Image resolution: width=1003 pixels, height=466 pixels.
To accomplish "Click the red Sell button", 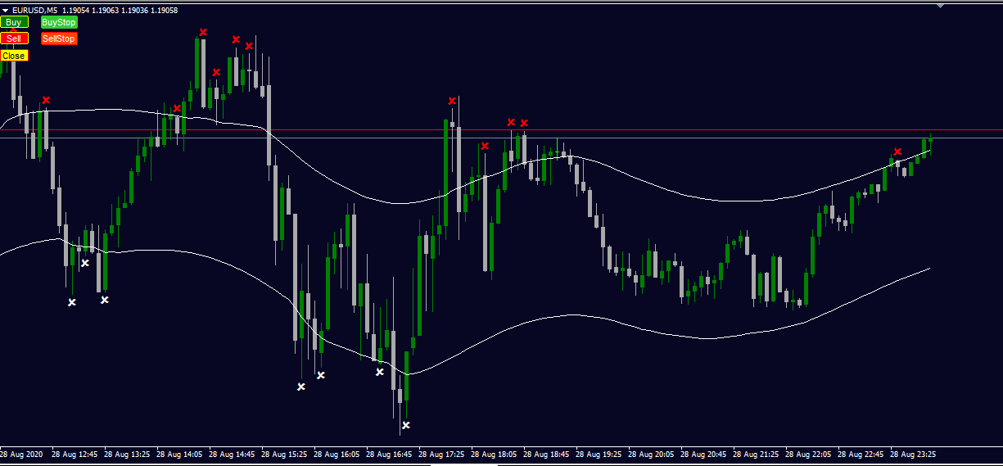I will (x=14, y=38).
